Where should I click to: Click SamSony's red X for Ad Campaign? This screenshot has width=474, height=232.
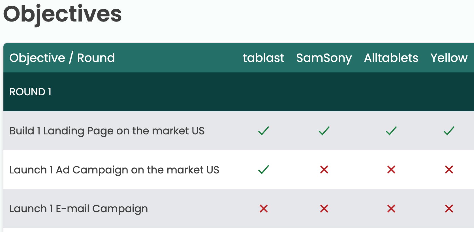(324, 169)
